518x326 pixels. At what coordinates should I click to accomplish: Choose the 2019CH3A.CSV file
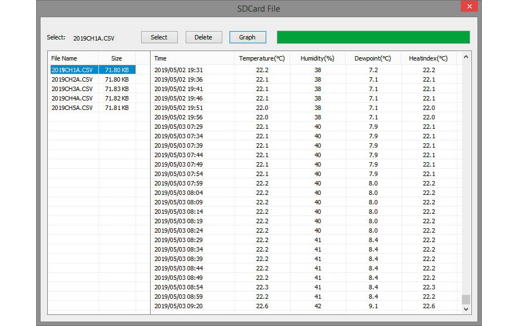tap(72, 89)
